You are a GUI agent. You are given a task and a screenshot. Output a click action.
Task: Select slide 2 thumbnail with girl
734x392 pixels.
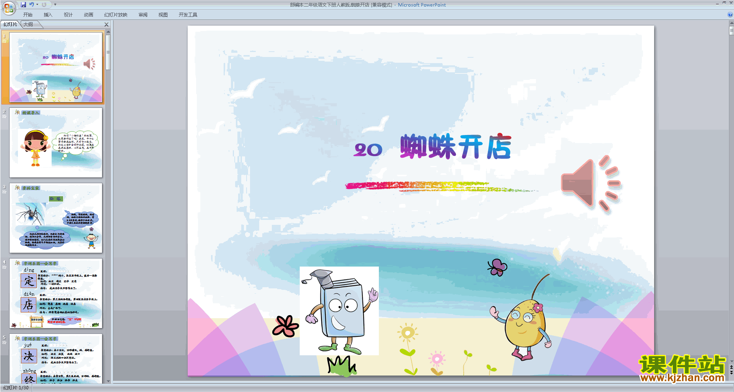click(56, 143)
